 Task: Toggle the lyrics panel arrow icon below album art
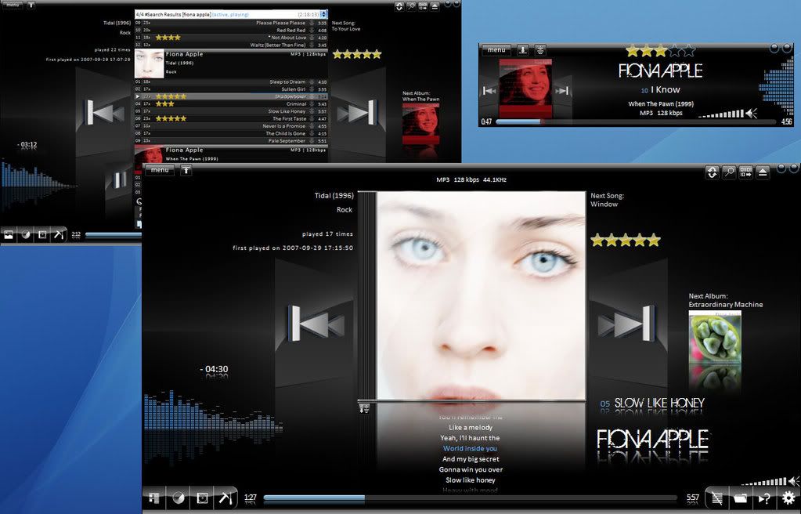coord(364,409)
